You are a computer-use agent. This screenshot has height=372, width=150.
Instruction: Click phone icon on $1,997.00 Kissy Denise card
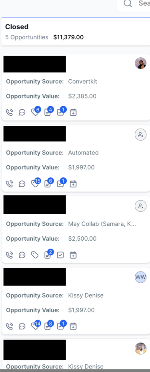coord(9,326)
